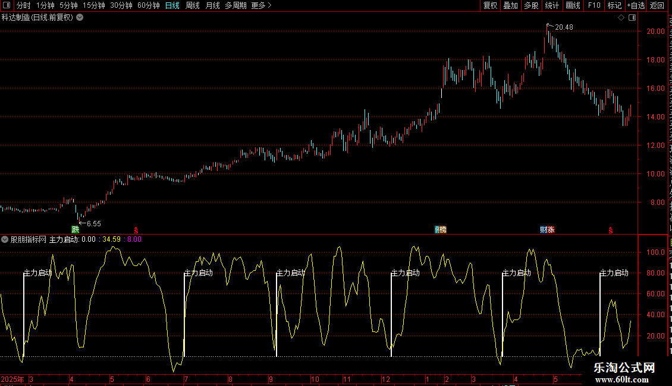Open F10 company info

(x=594, y=5)
